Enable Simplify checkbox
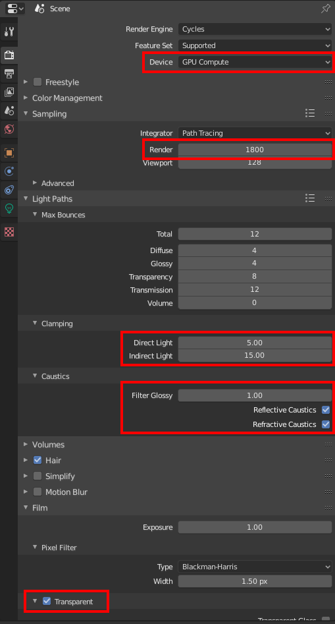 pos(38,476)
